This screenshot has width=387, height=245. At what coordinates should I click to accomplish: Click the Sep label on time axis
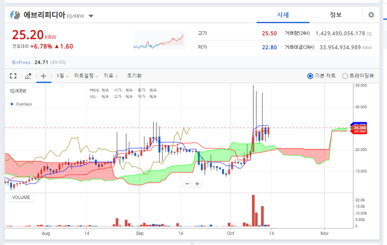[140, 233]
